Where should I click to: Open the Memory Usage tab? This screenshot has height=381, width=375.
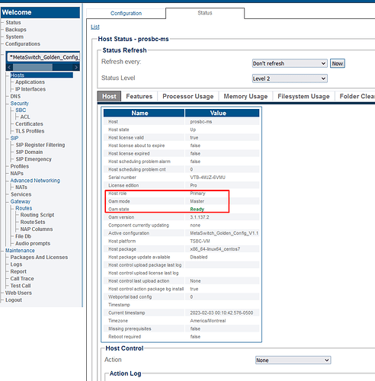(245, 97)
